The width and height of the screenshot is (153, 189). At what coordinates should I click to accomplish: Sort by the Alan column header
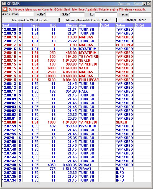[x=88, y=25]
